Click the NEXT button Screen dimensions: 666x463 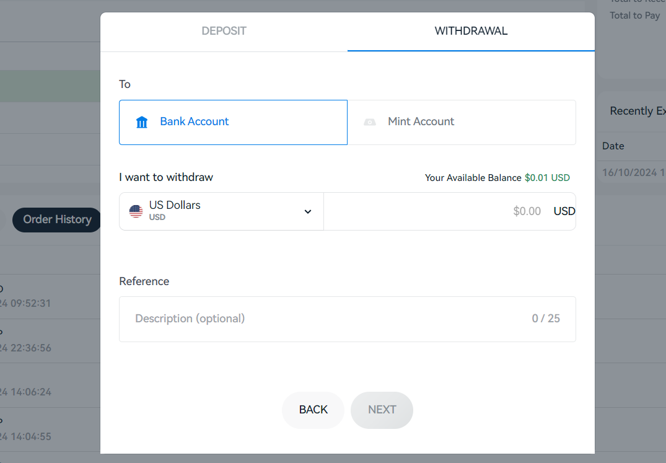(x=382, y=410)
